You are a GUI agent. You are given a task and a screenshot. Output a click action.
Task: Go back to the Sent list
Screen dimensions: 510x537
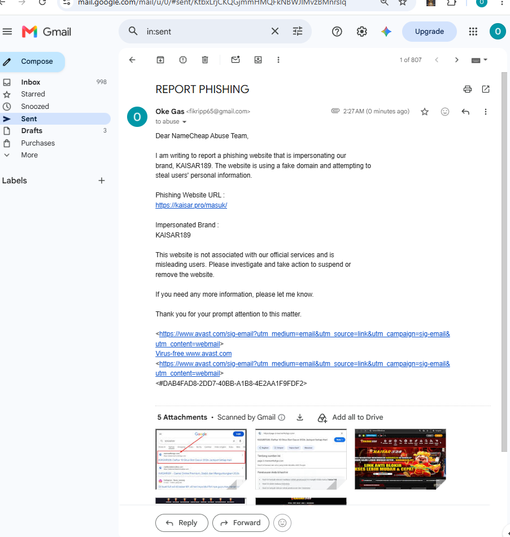[x=132, y=60]
